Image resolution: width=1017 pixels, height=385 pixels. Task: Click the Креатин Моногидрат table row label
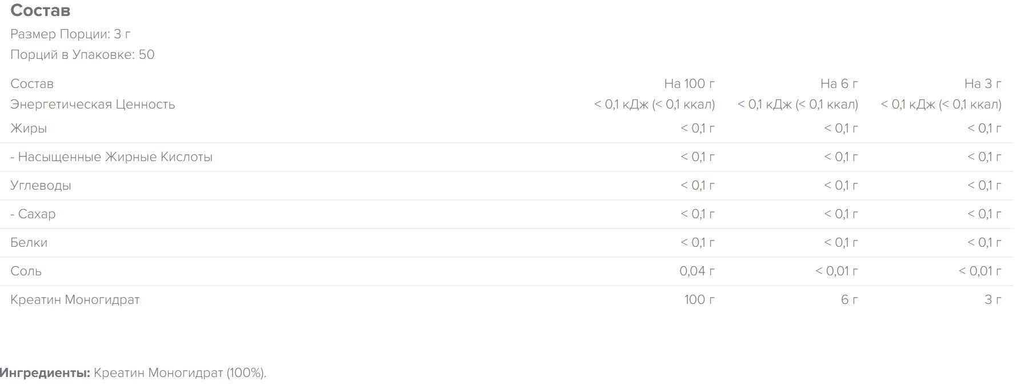pos(75,300)
